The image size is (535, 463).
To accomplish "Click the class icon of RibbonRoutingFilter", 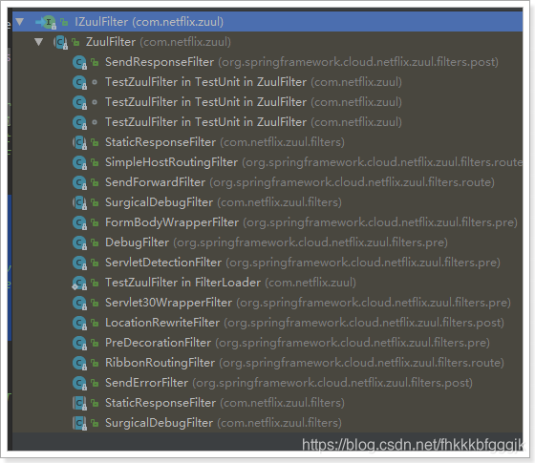I will [x=79, y=363].
